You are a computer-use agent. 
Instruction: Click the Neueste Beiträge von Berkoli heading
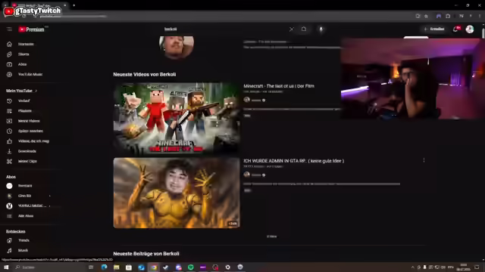(146, 254)
